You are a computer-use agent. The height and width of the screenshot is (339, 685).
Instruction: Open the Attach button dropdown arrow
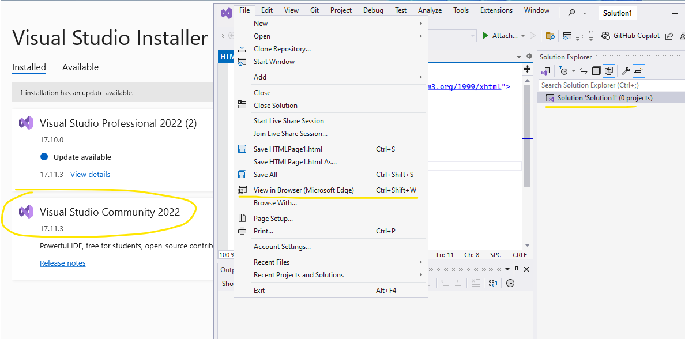(x=523, y=36)
